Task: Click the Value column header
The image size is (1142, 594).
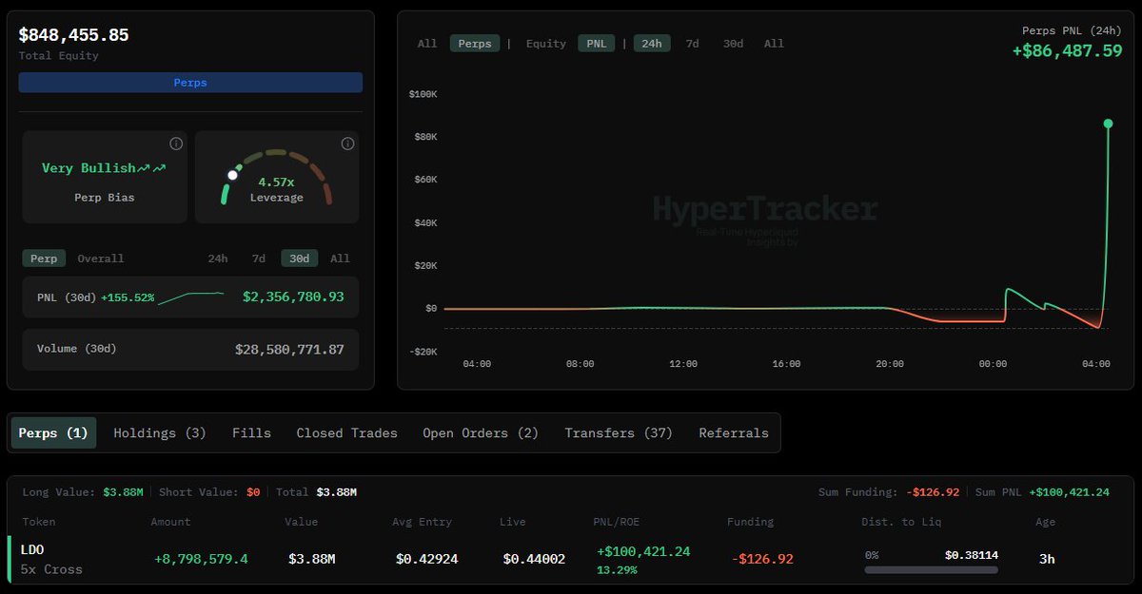Action: pyautogui.click(x=301, y=522)
